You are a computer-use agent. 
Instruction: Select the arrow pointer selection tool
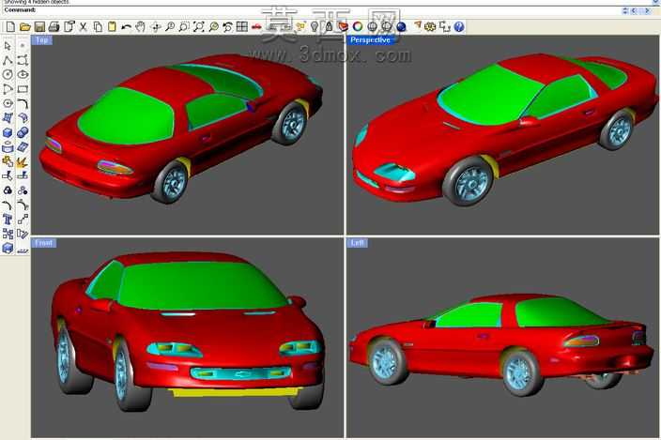[8, 45]
